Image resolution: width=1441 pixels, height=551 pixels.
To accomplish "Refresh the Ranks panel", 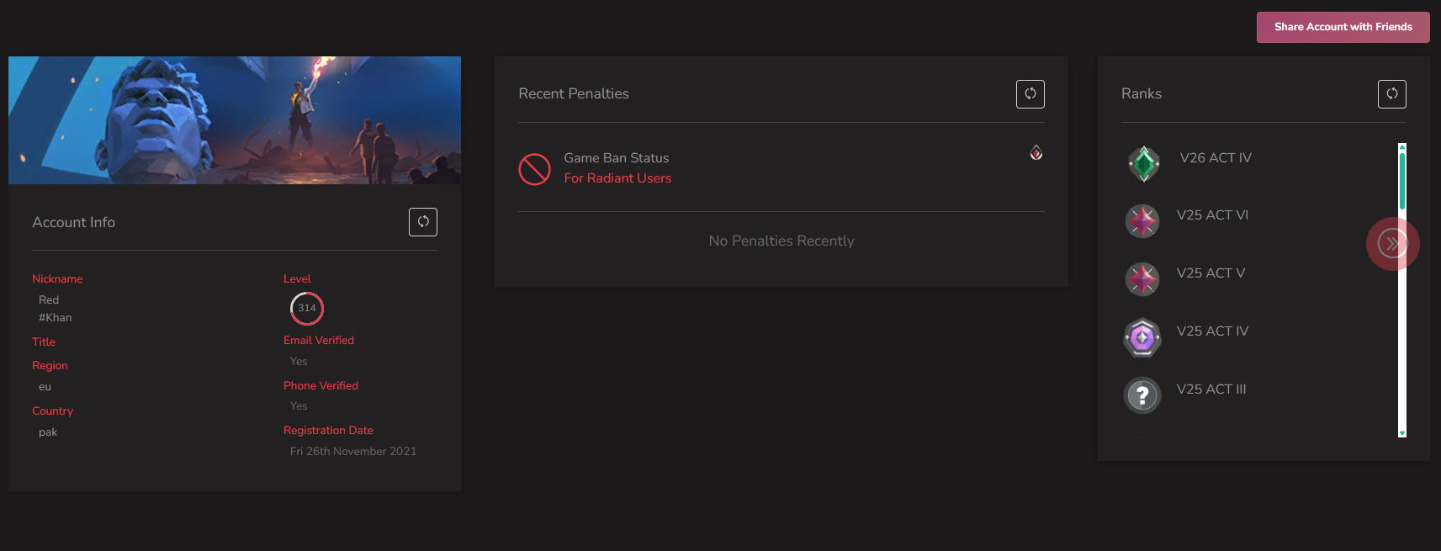I will pos(1392,94).
